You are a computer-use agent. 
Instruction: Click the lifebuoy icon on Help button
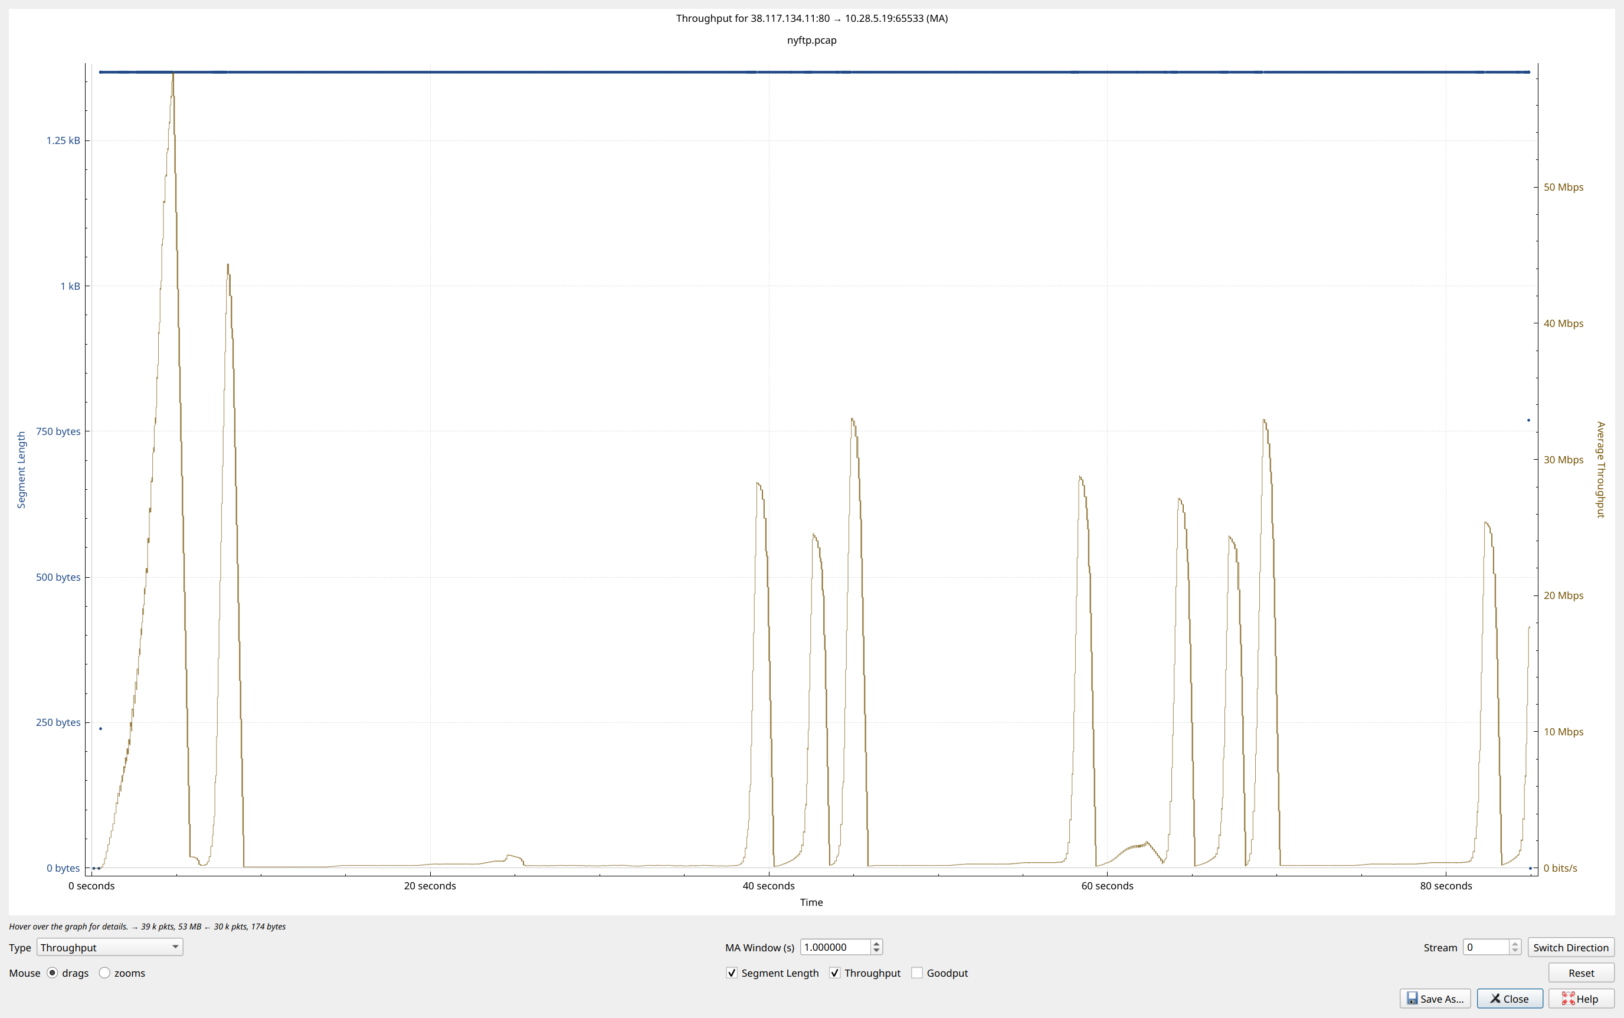click(1568, 999)
